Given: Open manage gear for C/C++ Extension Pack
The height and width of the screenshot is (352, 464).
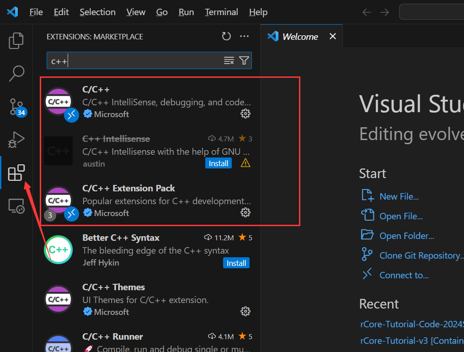Looking at the screenshot, I should click(245, 212).
